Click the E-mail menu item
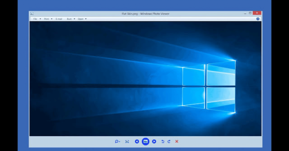 59,19
